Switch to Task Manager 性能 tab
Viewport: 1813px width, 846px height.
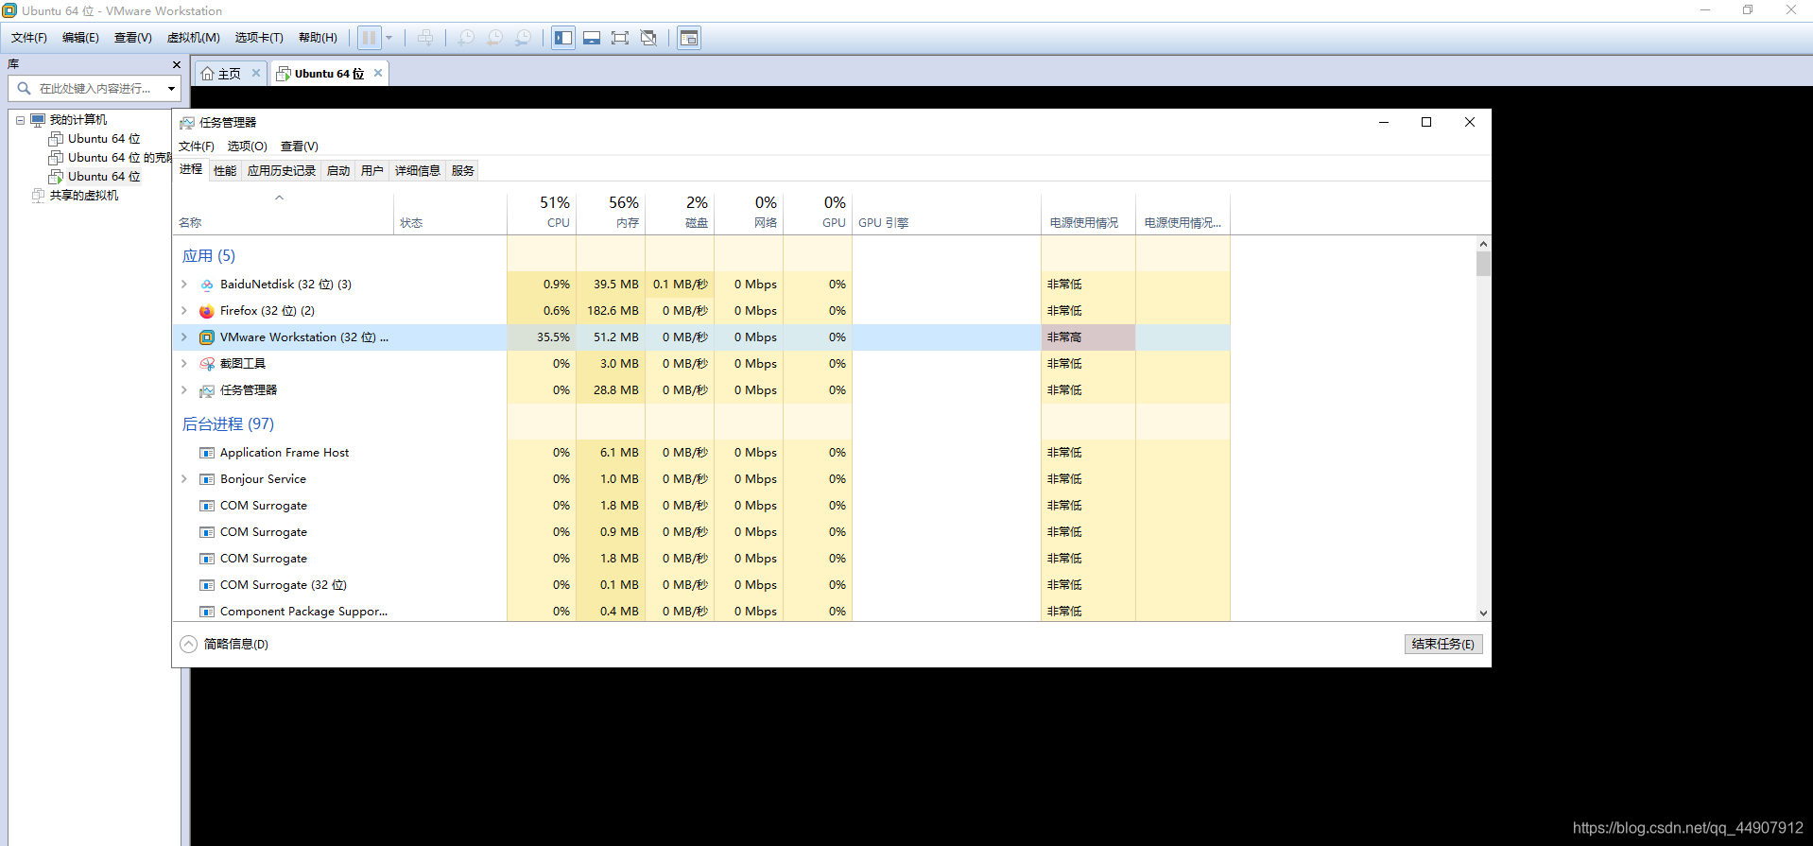pos(225,171)
